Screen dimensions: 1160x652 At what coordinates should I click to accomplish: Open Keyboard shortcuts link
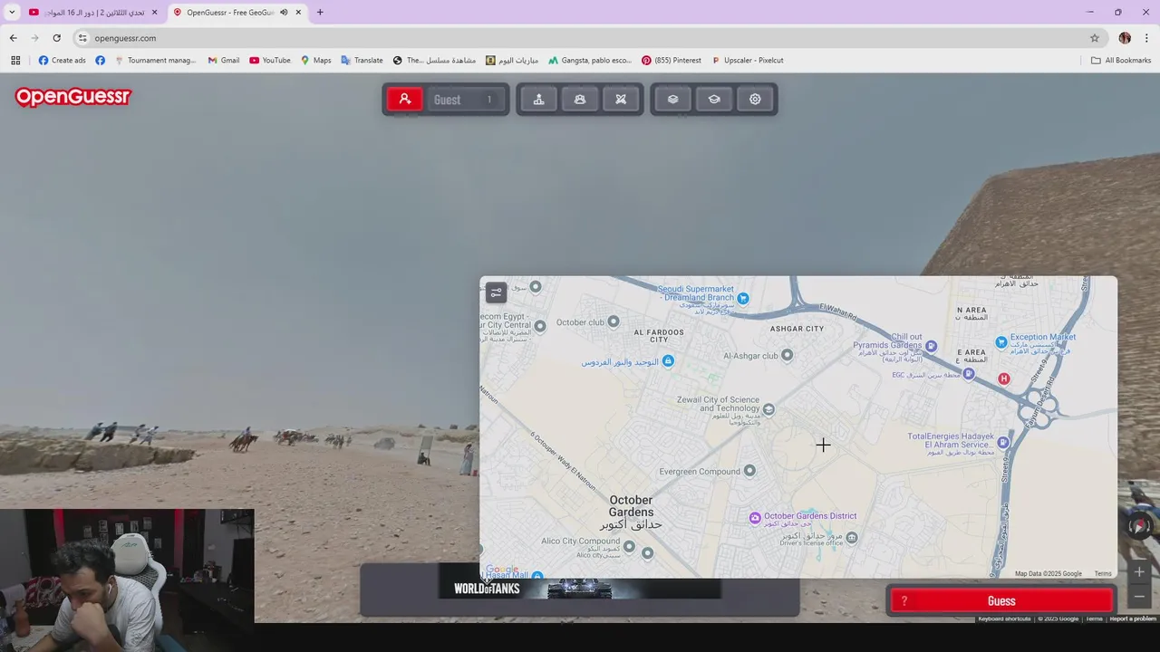1004,618
